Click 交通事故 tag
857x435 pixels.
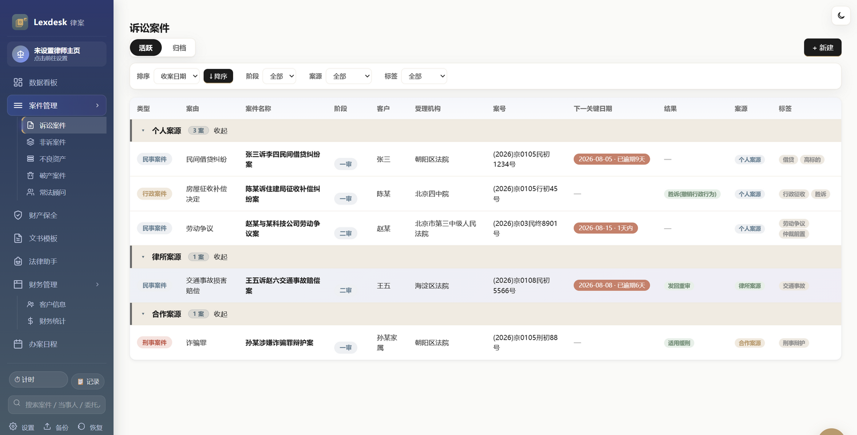click(x=794, y=286)
